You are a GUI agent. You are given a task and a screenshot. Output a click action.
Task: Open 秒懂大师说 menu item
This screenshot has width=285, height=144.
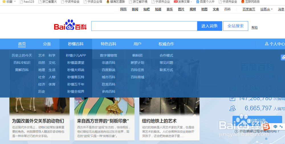pos(76,70)
